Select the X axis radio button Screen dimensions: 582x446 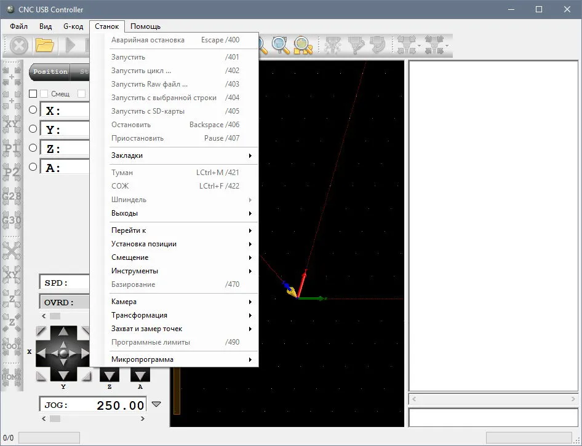33,110
